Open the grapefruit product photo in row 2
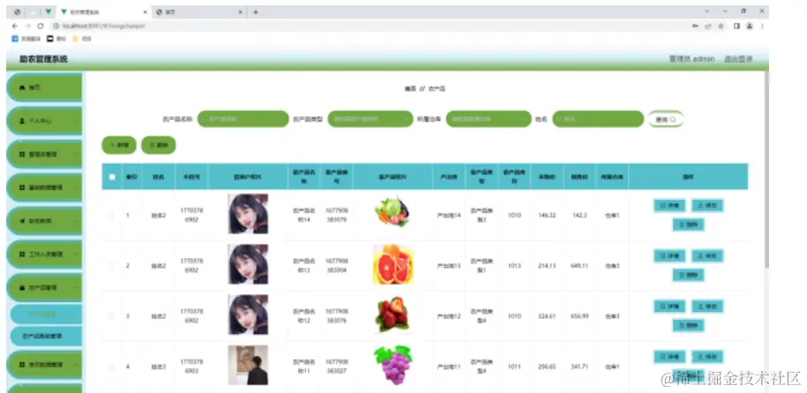Viewport: 807px width, 393px height. point(392,264)
